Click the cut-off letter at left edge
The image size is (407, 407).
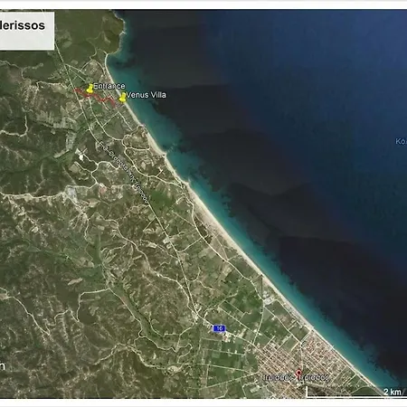click(2, 366)
